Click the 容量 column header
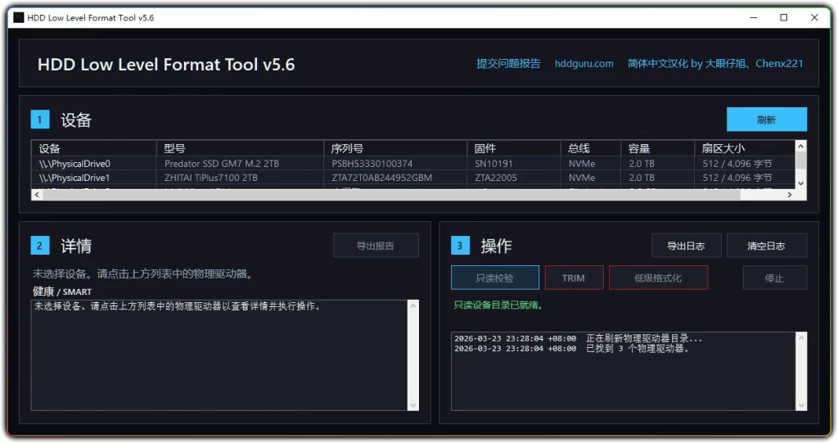The height and width of the screenshot is (443, 838). 658,148
